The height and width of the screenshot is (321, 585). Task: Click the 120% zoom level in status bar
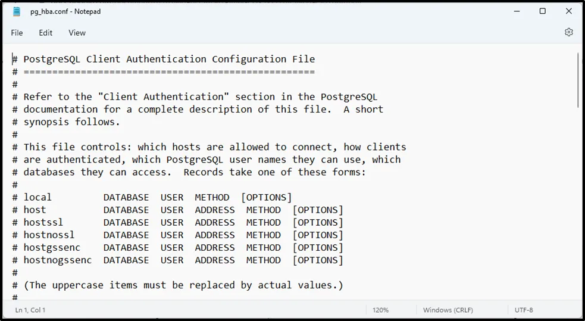click(x=380, y=310)
